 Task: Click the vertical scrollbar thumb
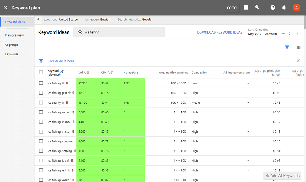pos(305,22)
